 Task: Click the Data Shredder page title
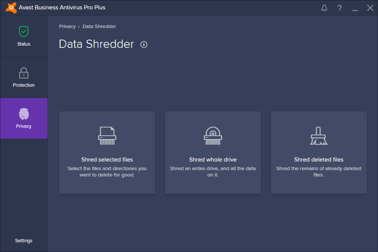[x=96, y=44]
